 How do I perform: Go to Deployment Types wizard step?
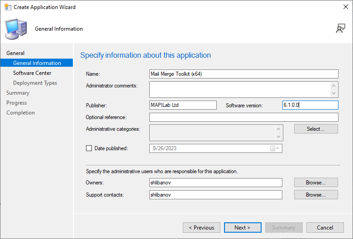(35, 83)
